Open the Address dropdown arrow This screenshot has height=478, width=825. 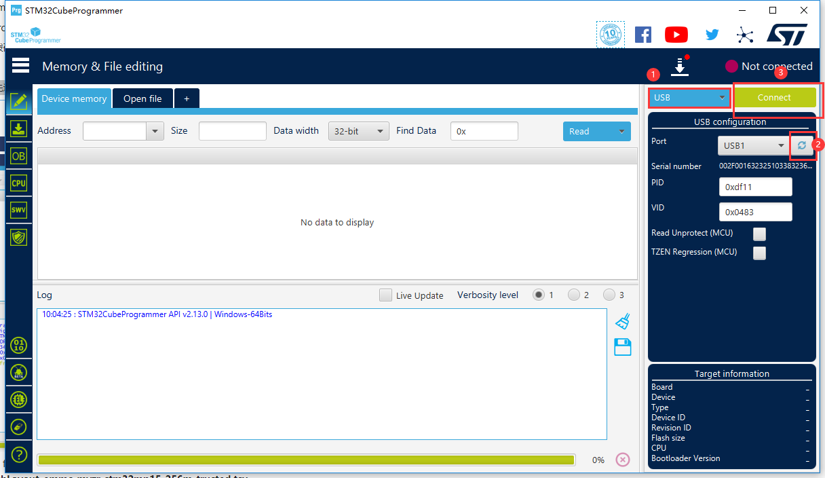[x=155, y=131]
